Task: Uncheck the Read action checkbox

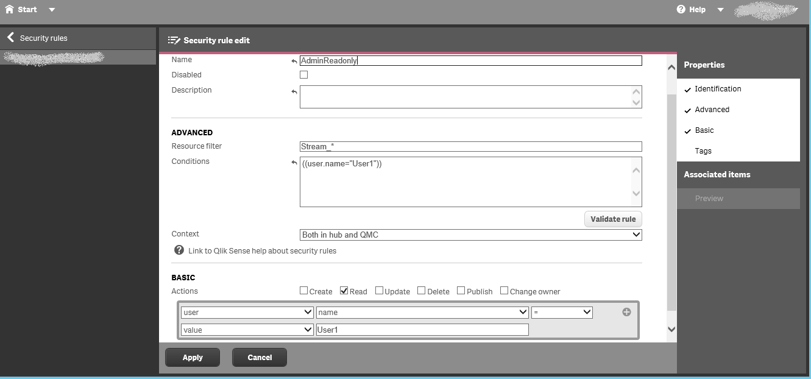Action: [x=344, y=291]
